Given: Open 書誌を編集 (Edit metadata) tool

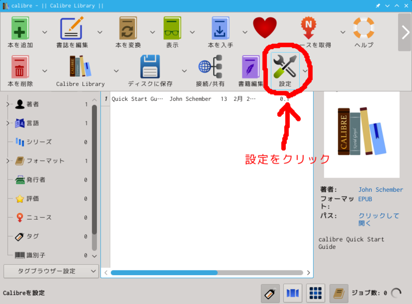Looking at the screenshot, I should [x=72, y=28].
